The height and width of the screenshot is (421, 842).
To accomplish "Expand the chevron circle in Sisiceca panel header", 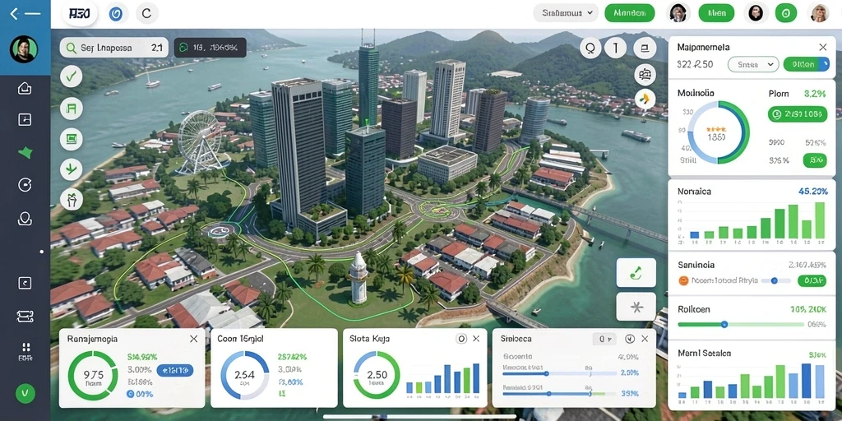I will (x=630, y=339).
